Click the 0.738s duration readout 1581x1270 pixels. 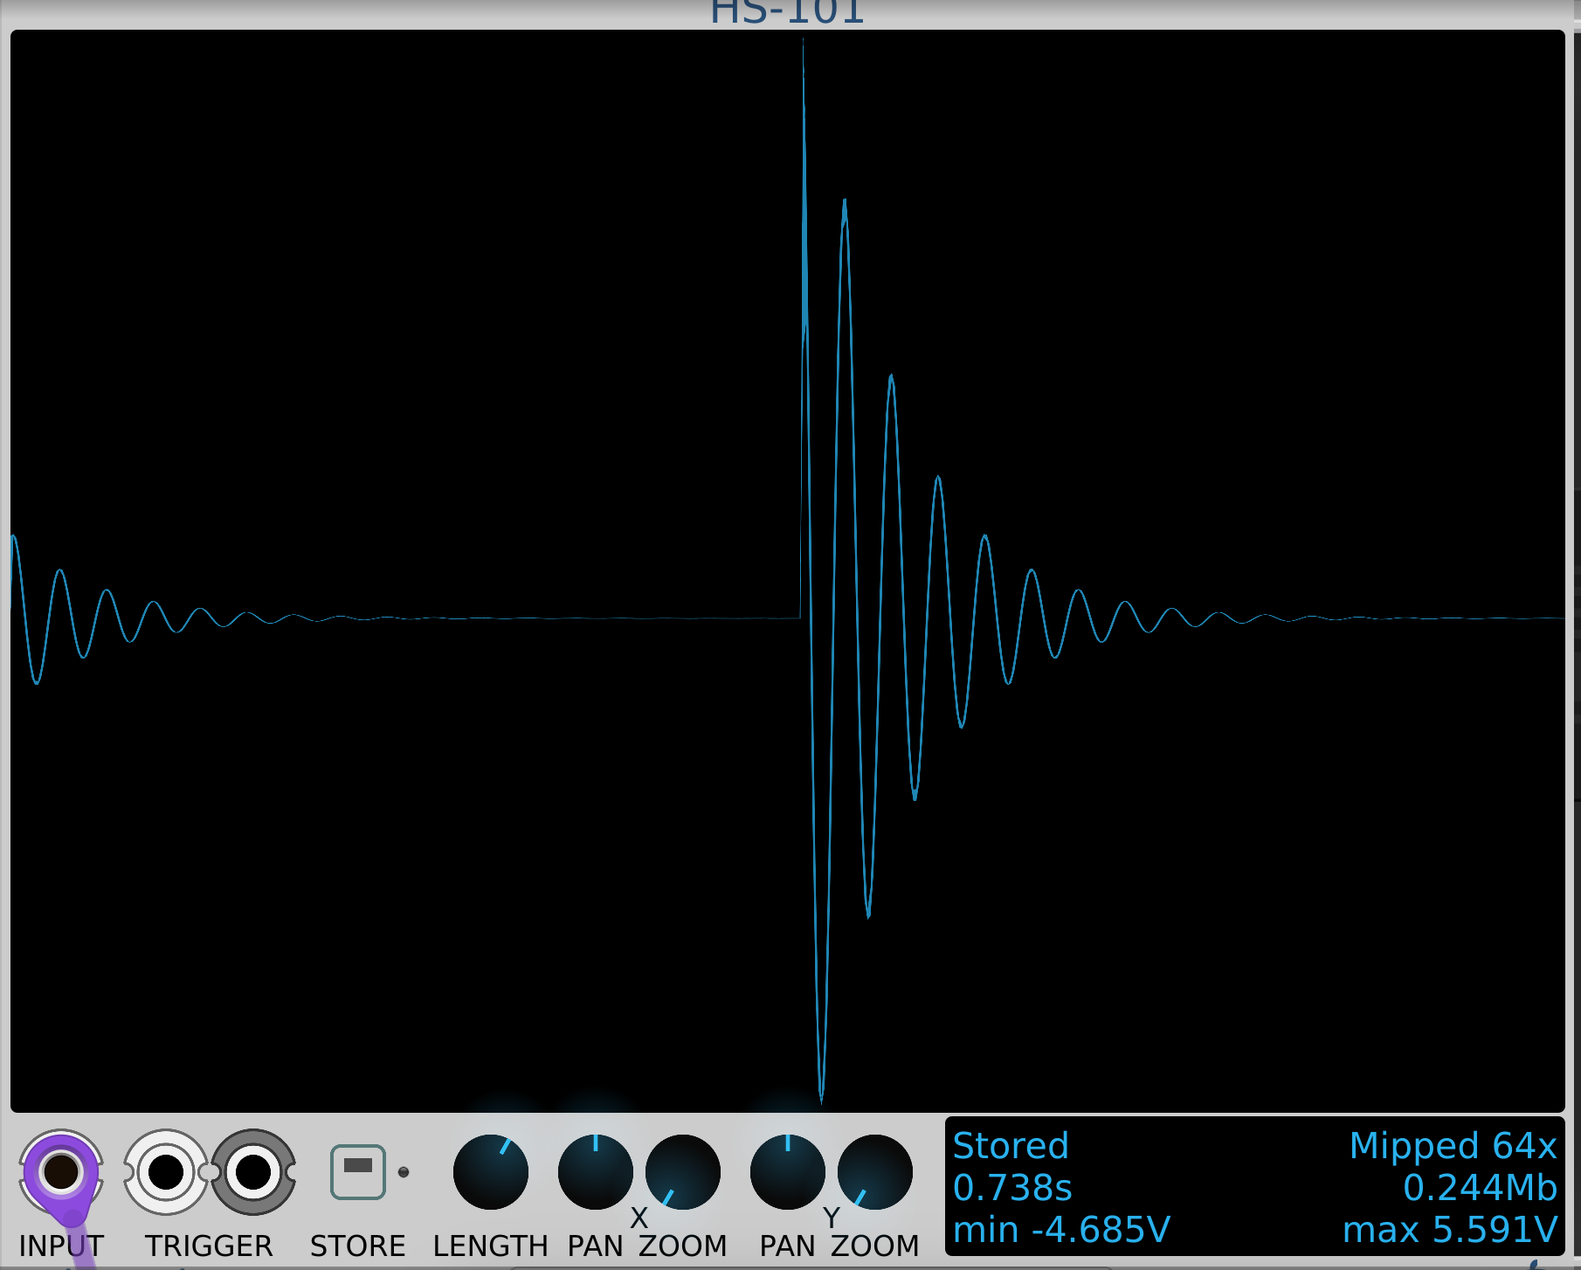(x=1012, y=1188)
